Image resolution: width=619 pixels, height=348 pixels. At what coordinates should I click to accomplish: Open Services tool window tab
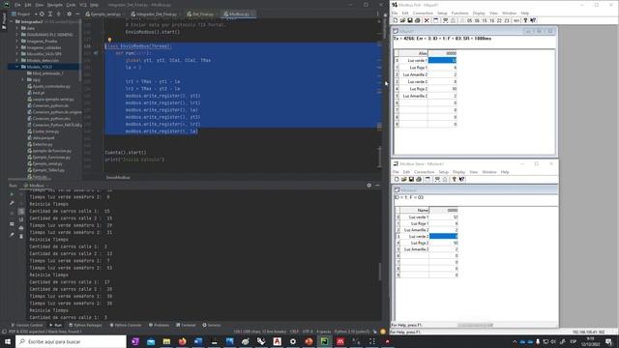pyautogui.click(x=212, y=325)
